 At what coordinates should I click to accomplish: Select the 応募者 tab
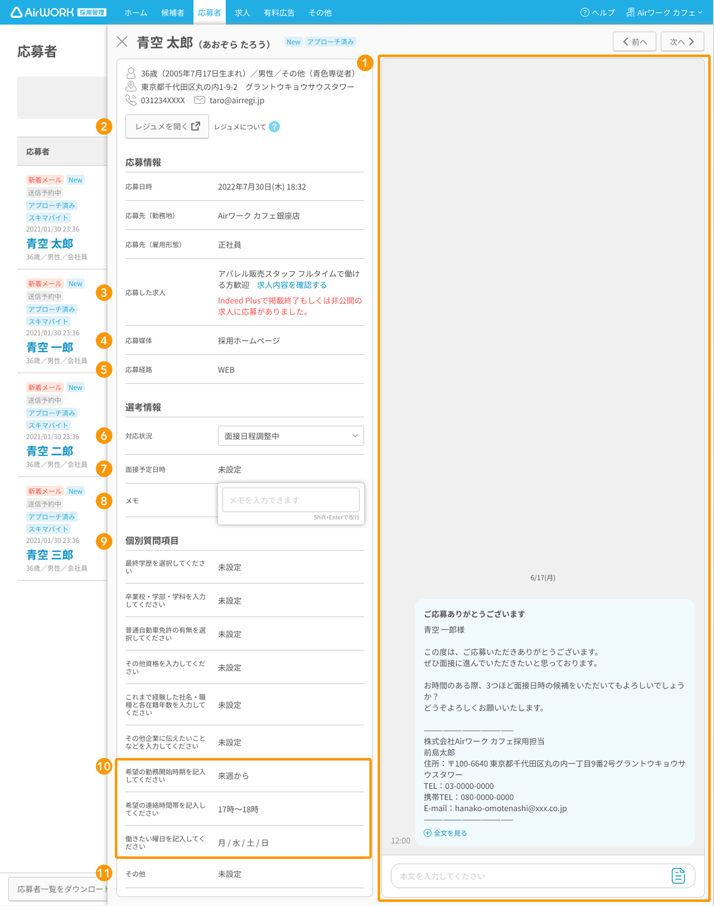[x=209, y=12]
